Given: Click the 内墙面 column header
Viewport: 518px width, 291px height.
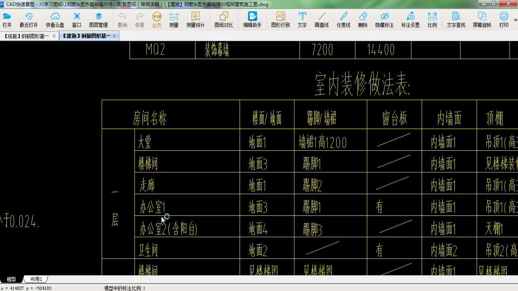Looking at the screenshot, I should (449, 118).
